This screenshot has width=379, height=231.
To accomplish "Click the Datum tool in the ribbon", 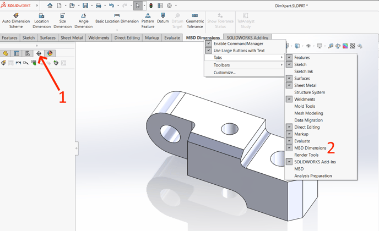I will coord(163,18).
